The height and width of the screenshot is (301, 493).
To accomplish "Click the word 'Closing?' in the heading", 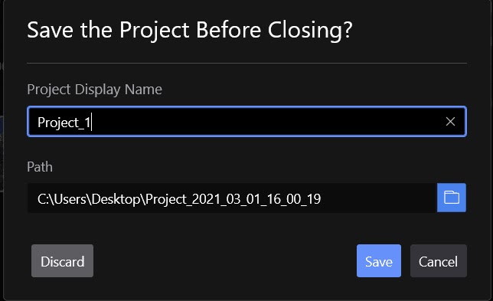I will click(310, 31).
